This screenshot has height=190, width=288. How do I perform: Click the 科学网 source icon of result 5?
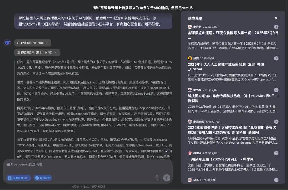tap(190, 153)
